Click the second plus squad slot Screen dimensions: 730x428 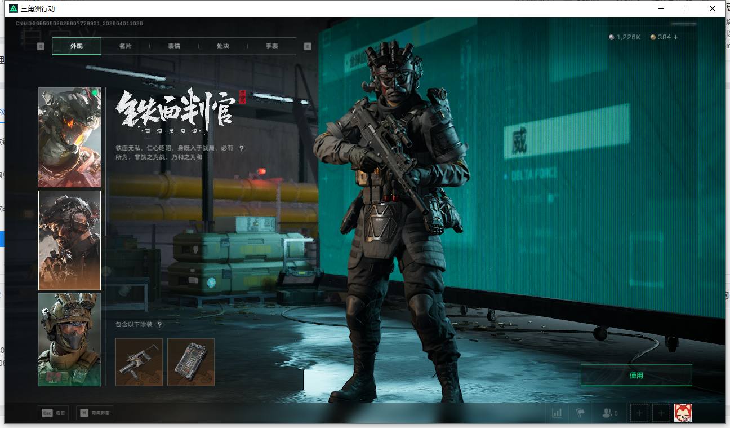coord(661,413)
